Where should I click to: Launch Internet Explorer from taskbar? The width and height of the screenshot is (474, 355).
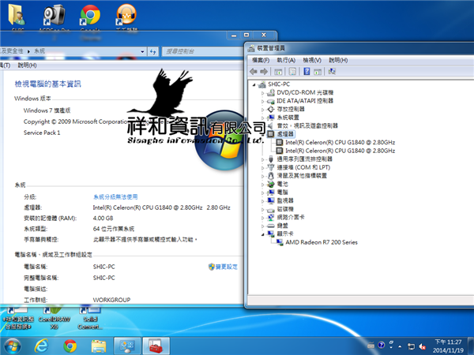pos(41,346)
